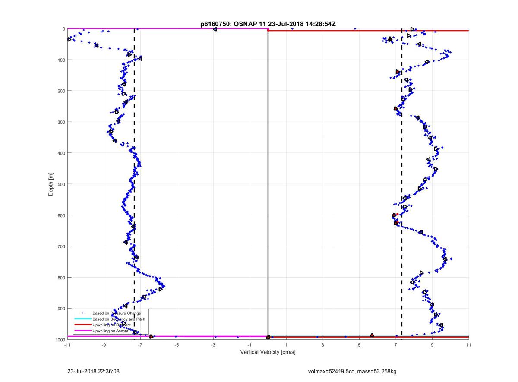Click the velocity tick label "-1"

[250, 345]
